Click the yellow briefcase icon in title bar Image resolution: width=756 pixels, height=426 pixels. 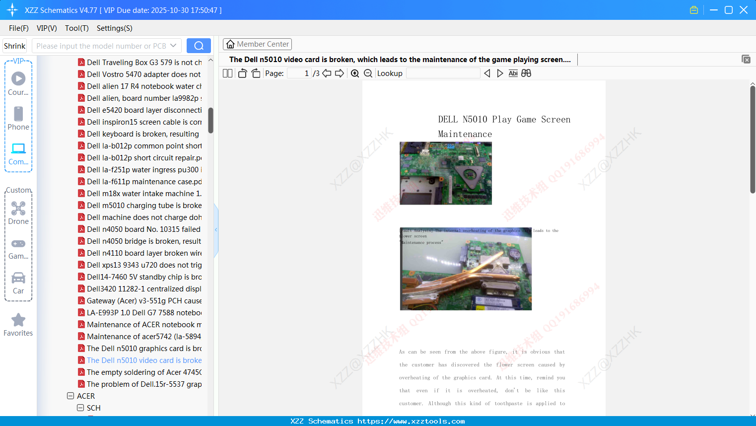pos(694,10)
